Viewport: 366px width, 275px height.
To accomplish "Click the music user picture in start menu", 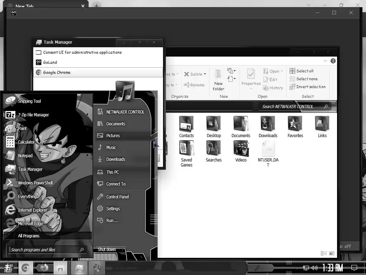I will [125, 91].
